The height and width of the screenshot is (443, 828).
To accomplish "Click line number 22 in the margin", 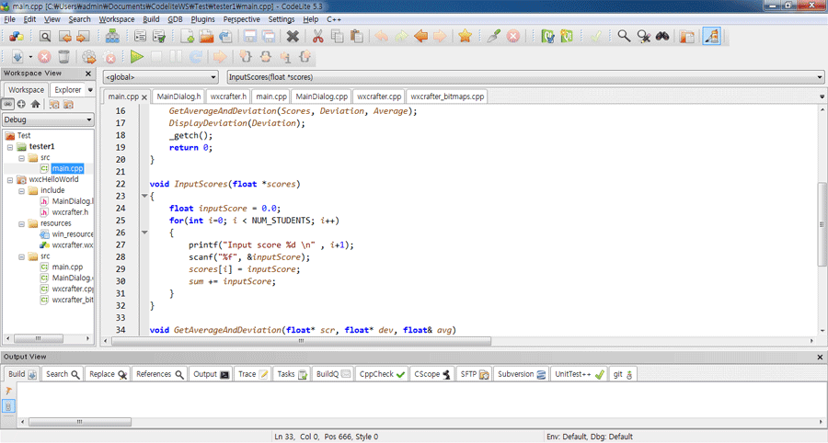I will pos(121,184).
